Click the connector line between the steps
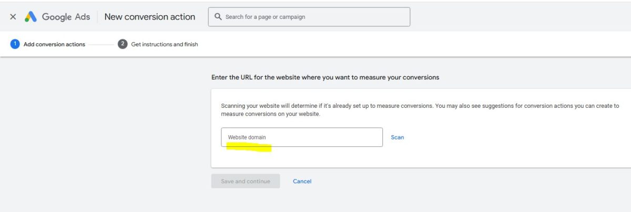 101,44
